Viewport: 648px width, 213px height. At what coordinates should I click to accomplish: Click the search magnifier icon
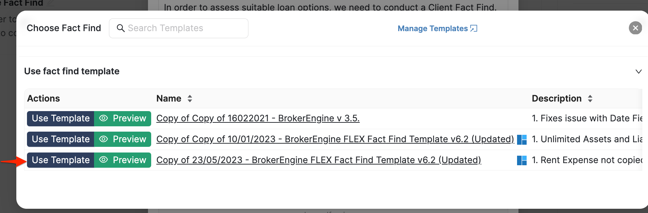pyautogui.click(x=121, y=28)
